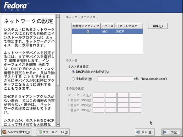This screenshot has height=137, width=183.
Task: Click the pane divider grip handle
Action: coord(58,52)
